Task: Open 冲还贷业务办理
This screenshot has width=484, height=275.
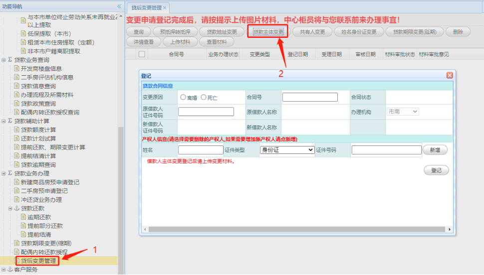Action: point(41,200)
